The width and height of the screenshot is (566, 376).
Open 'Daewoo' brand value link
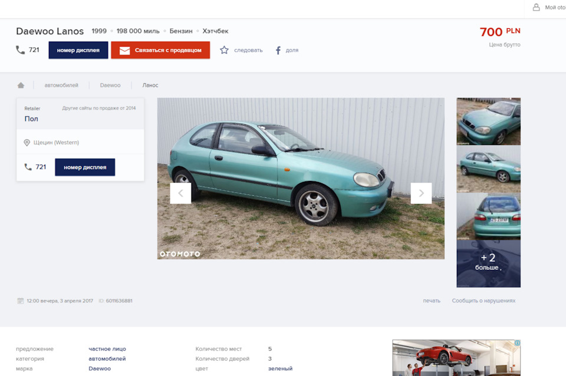(x=100, y=368)
